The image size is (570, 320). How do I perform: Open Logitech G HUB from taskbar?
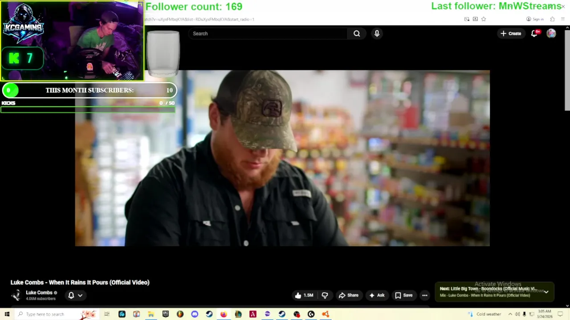pyautogui.click(x=311, y=314)
